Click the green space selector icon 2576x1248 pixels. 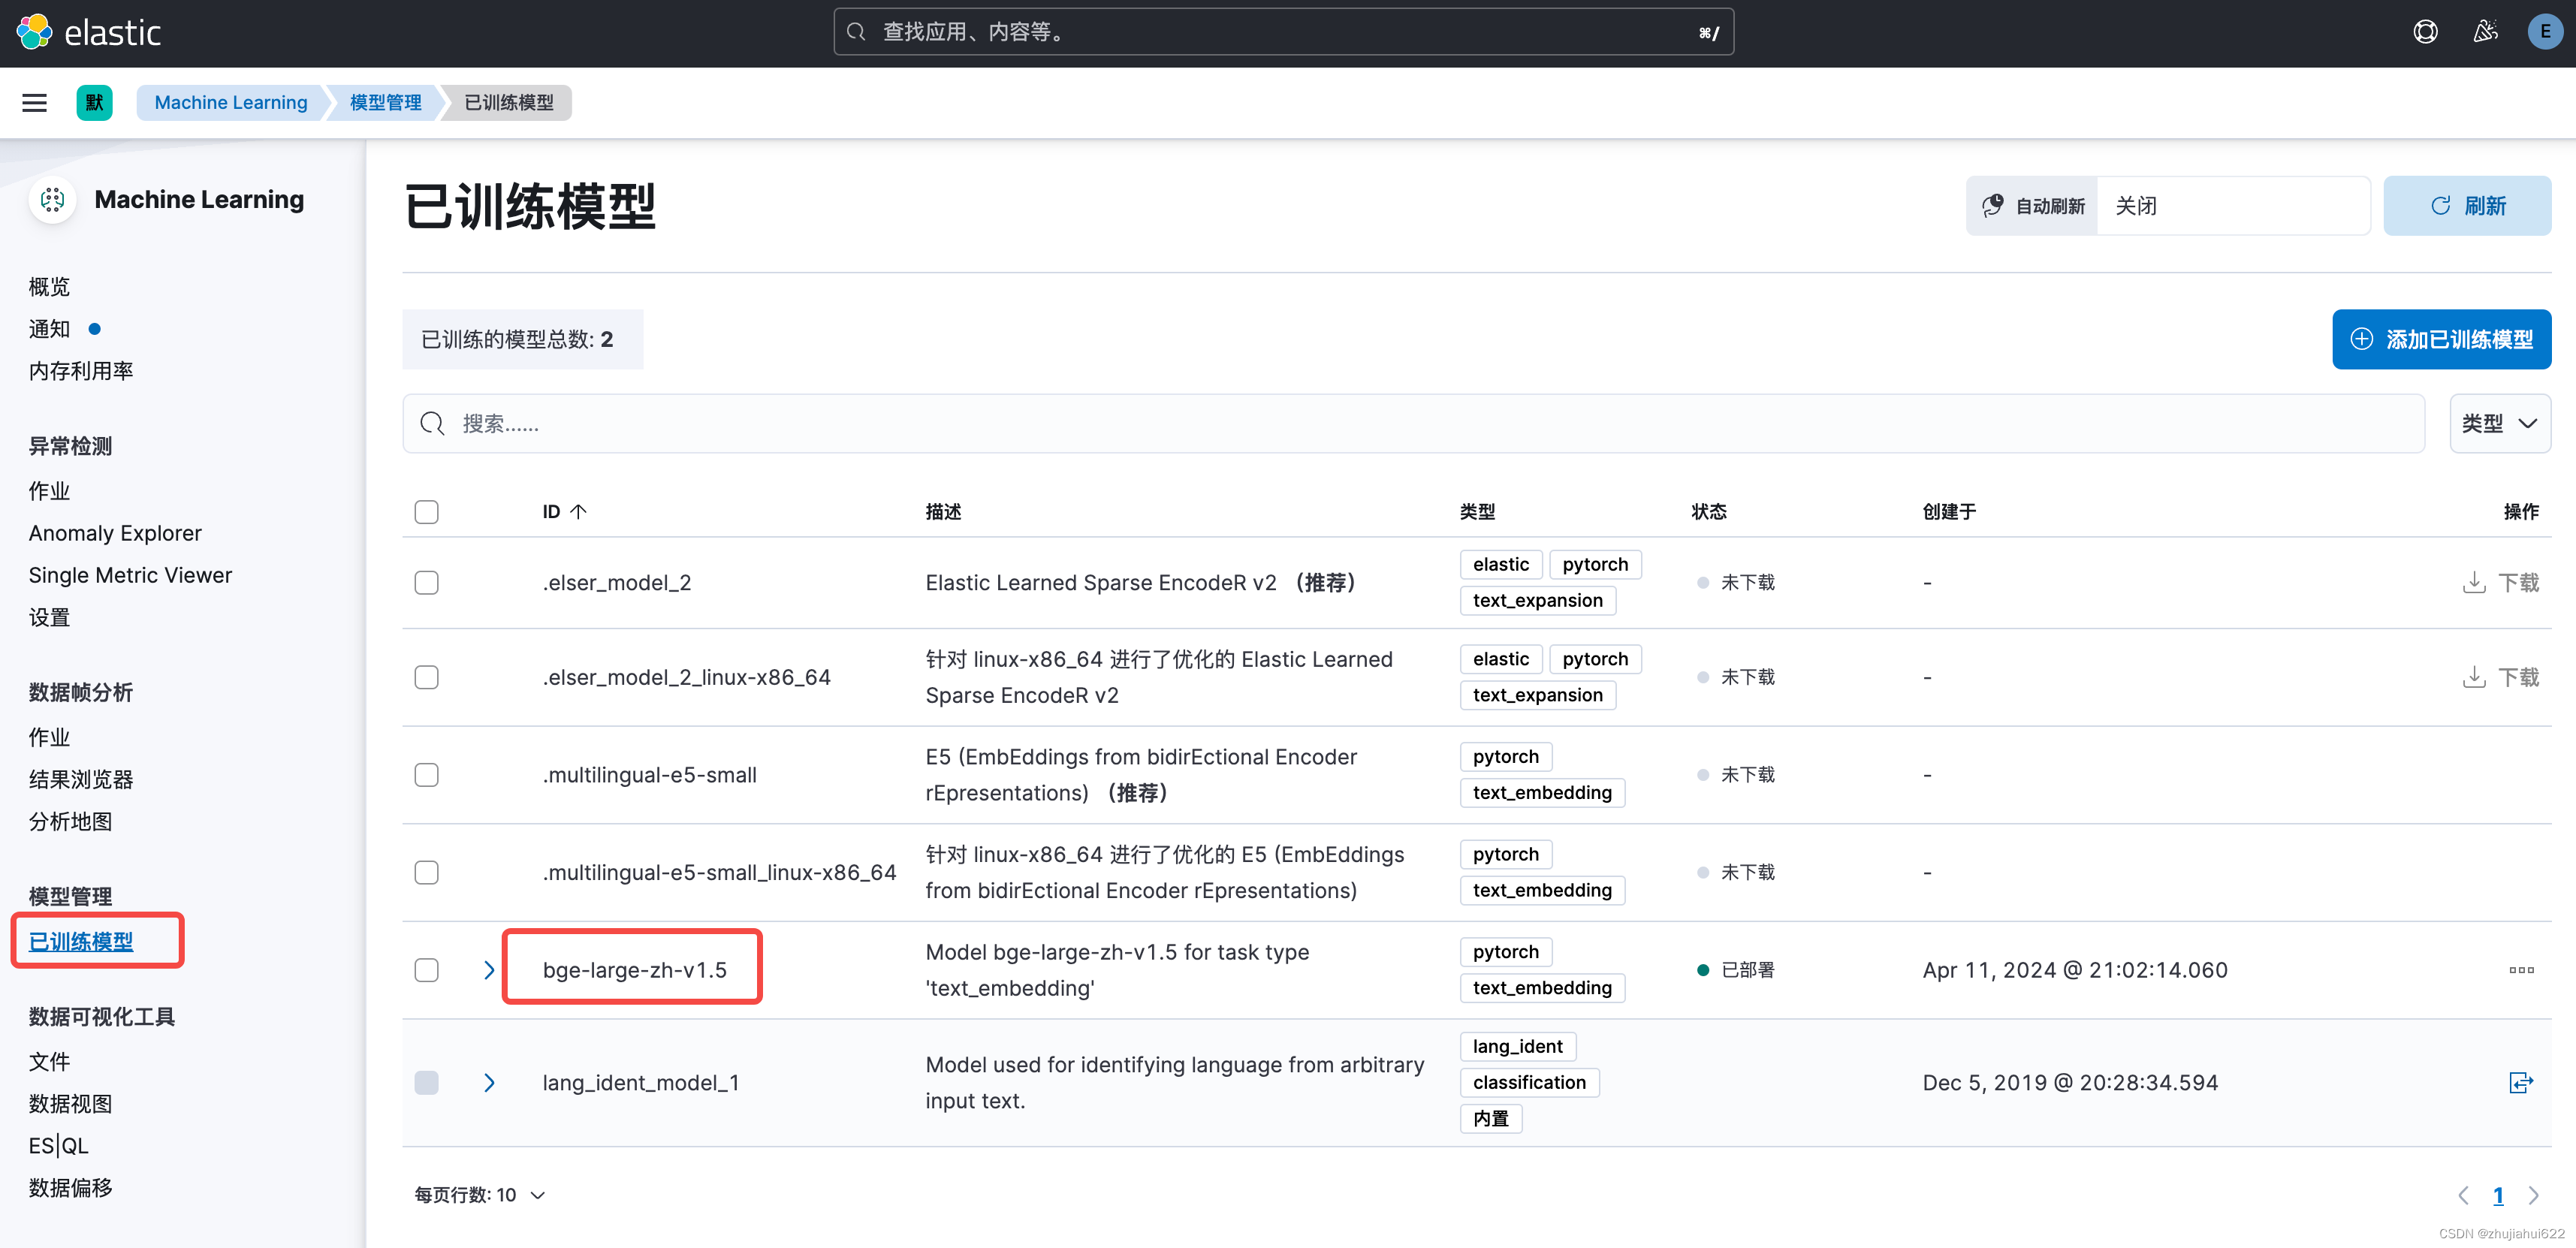click(94, 102)
